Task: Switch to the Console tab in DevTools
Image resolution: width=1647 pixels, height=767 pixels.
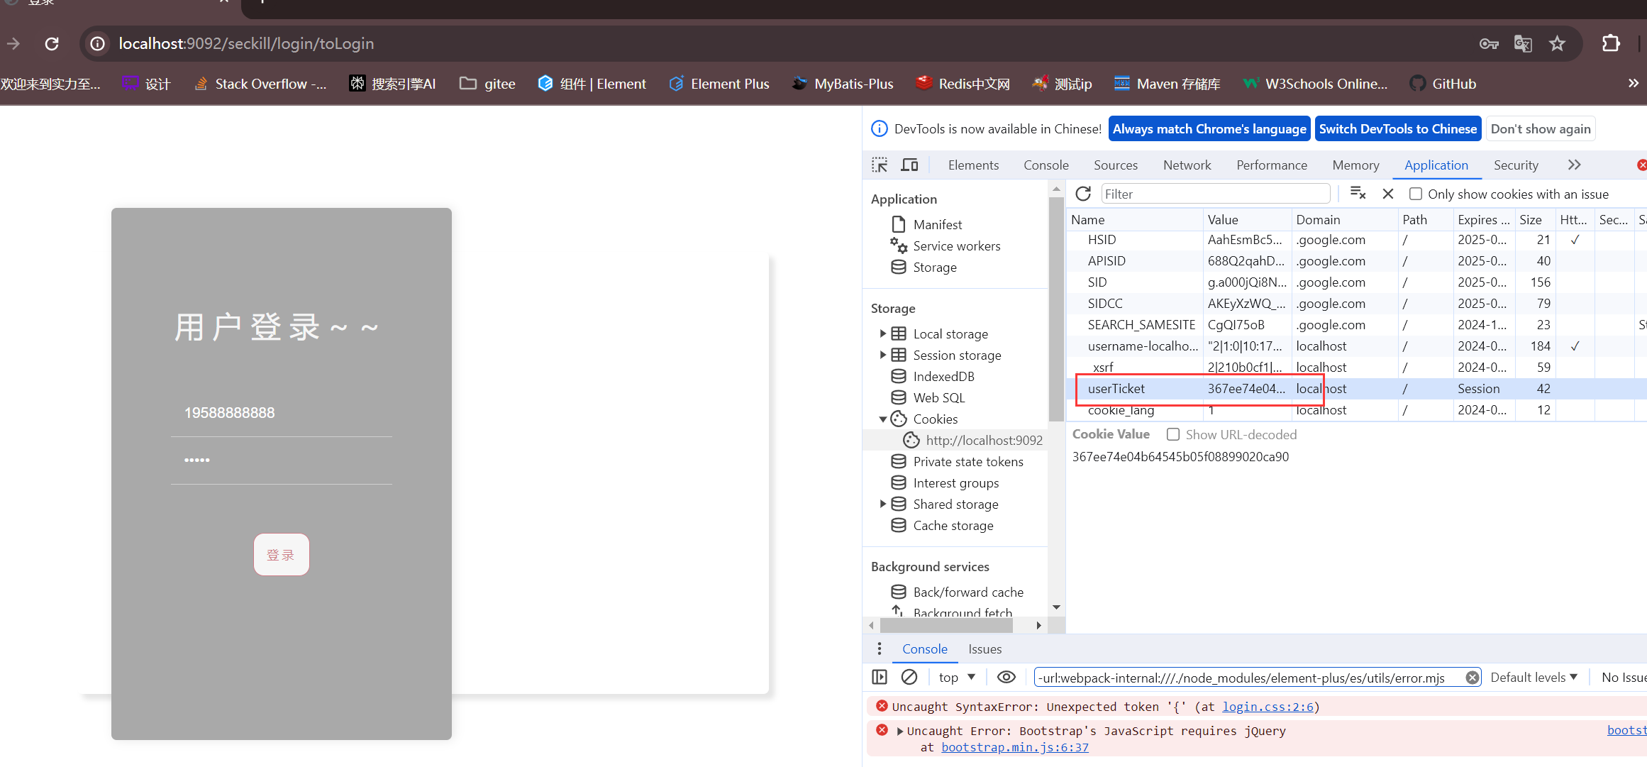Action: [x=1045, y=165]
